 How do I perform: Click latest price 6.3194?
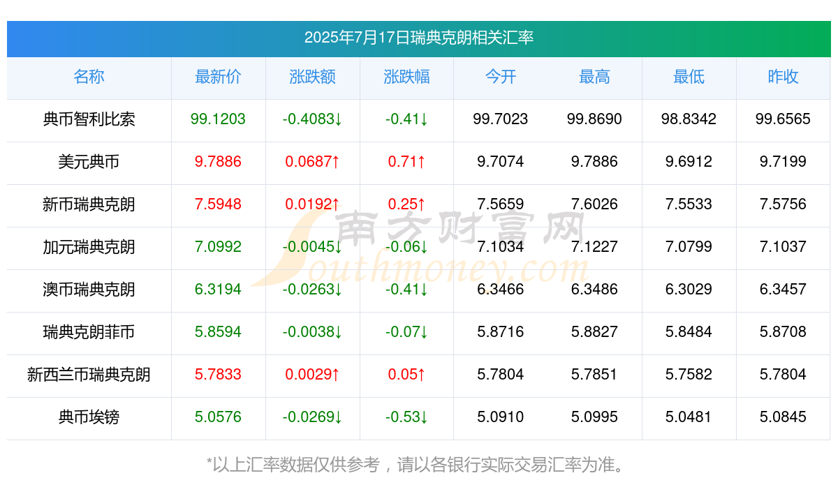pos(218,290)
